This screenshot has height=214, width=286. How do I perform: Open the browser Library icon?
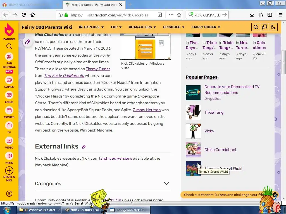[x=261, y=15]
